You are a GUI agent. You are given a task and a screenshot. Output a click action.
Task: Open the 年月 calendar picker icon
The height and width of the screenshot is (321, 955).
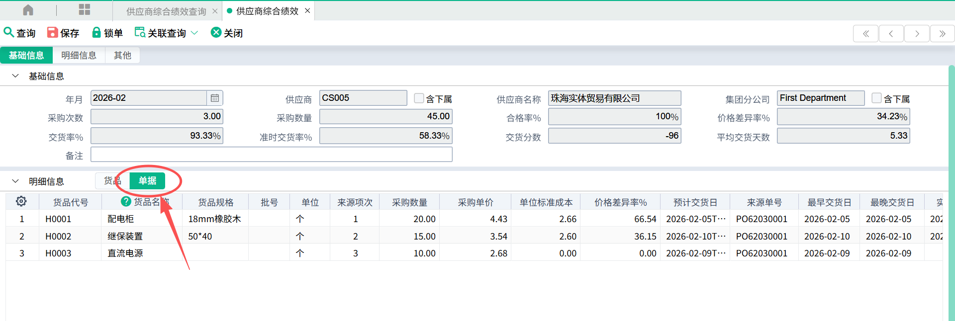pos(215,98)
